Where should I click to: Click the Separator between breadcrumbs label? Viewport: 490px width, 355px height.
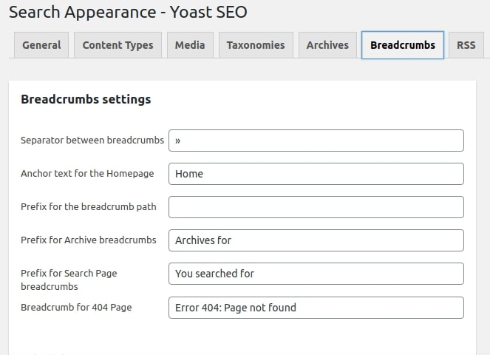pyautogui.click(x=92, y=140)
